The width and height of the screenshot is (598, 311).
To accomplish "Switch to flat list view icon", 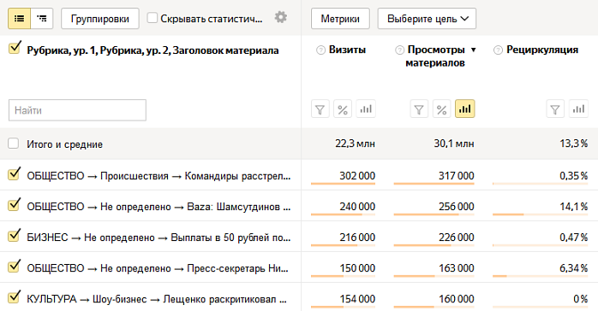I will coord(19,19).
